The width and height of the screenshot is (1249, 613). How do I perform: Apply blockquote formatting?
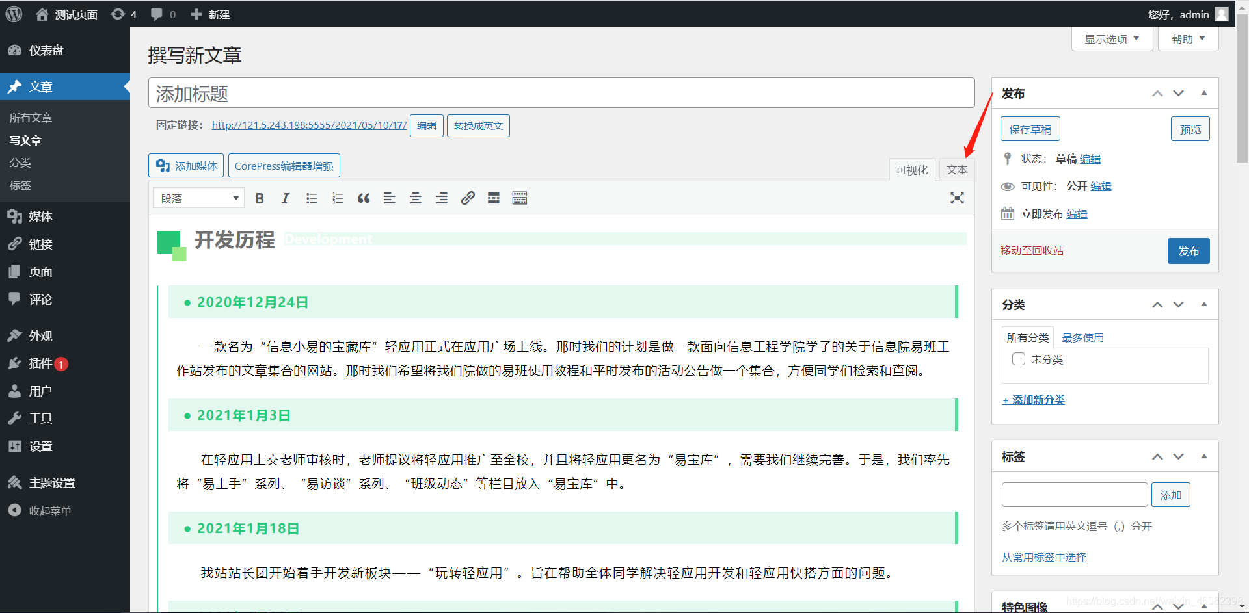(364, 198)
